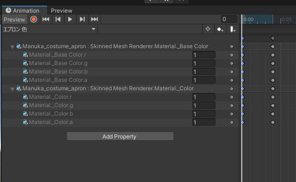
Task: Select the Material._Base Color.a row
Action: coord(120,80)
